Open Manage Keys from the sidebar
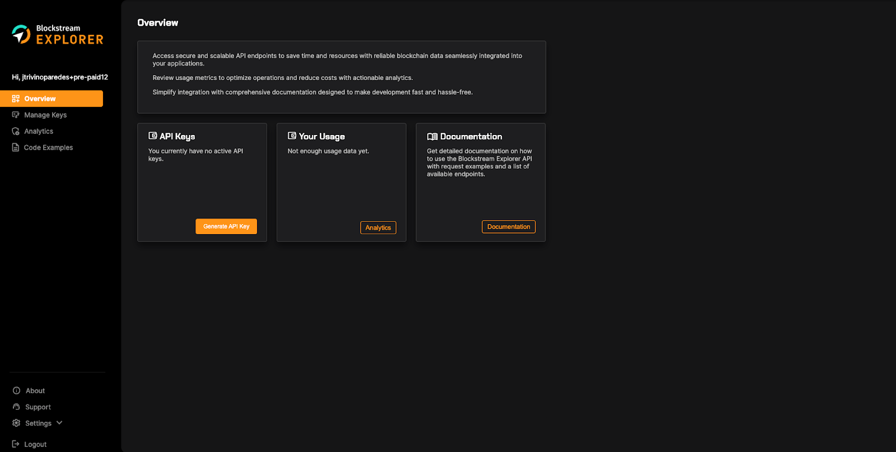Image resolution: width=896 pixels, height=452 pixels. pyautogui.click(x=45, y=115)
